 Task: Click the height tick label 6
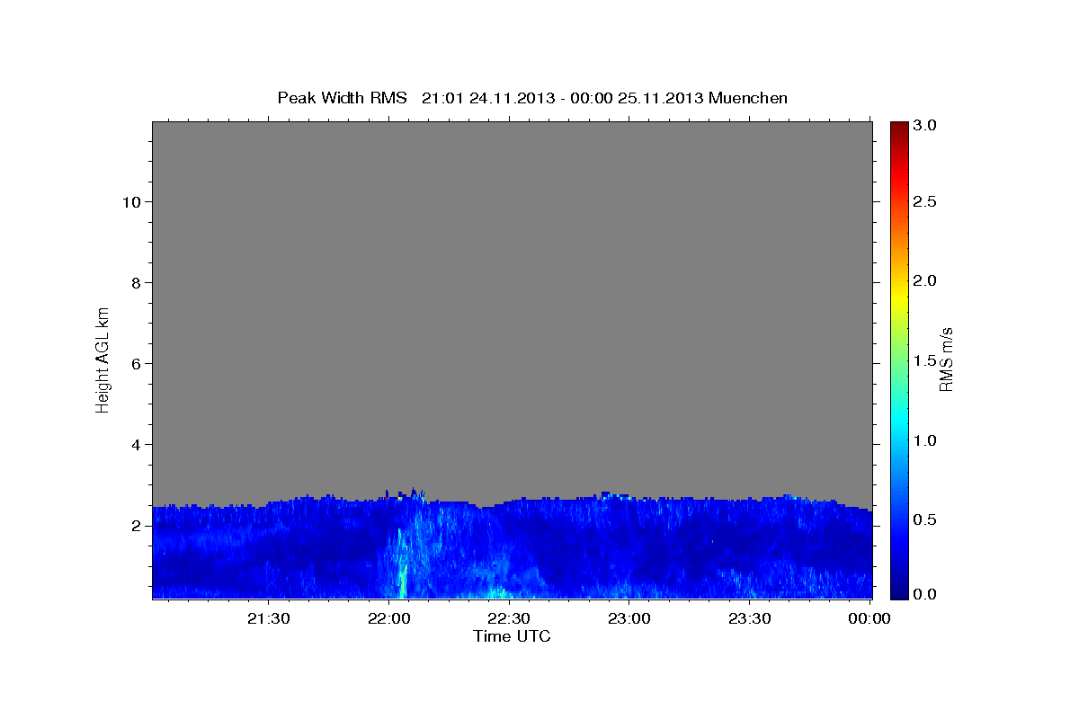point(136,364)
